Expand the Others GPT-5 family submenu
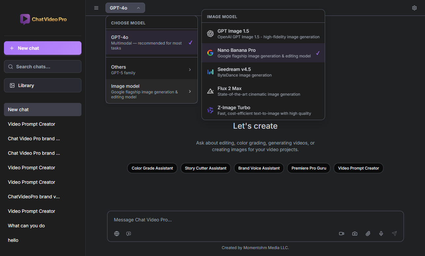 point(151,70)
